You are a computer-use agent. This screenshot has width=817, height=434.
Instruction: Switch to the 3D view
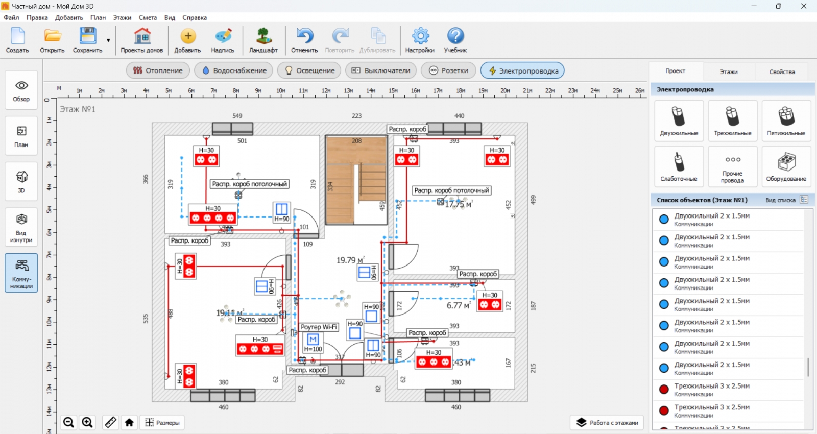[x=21, y=181]
